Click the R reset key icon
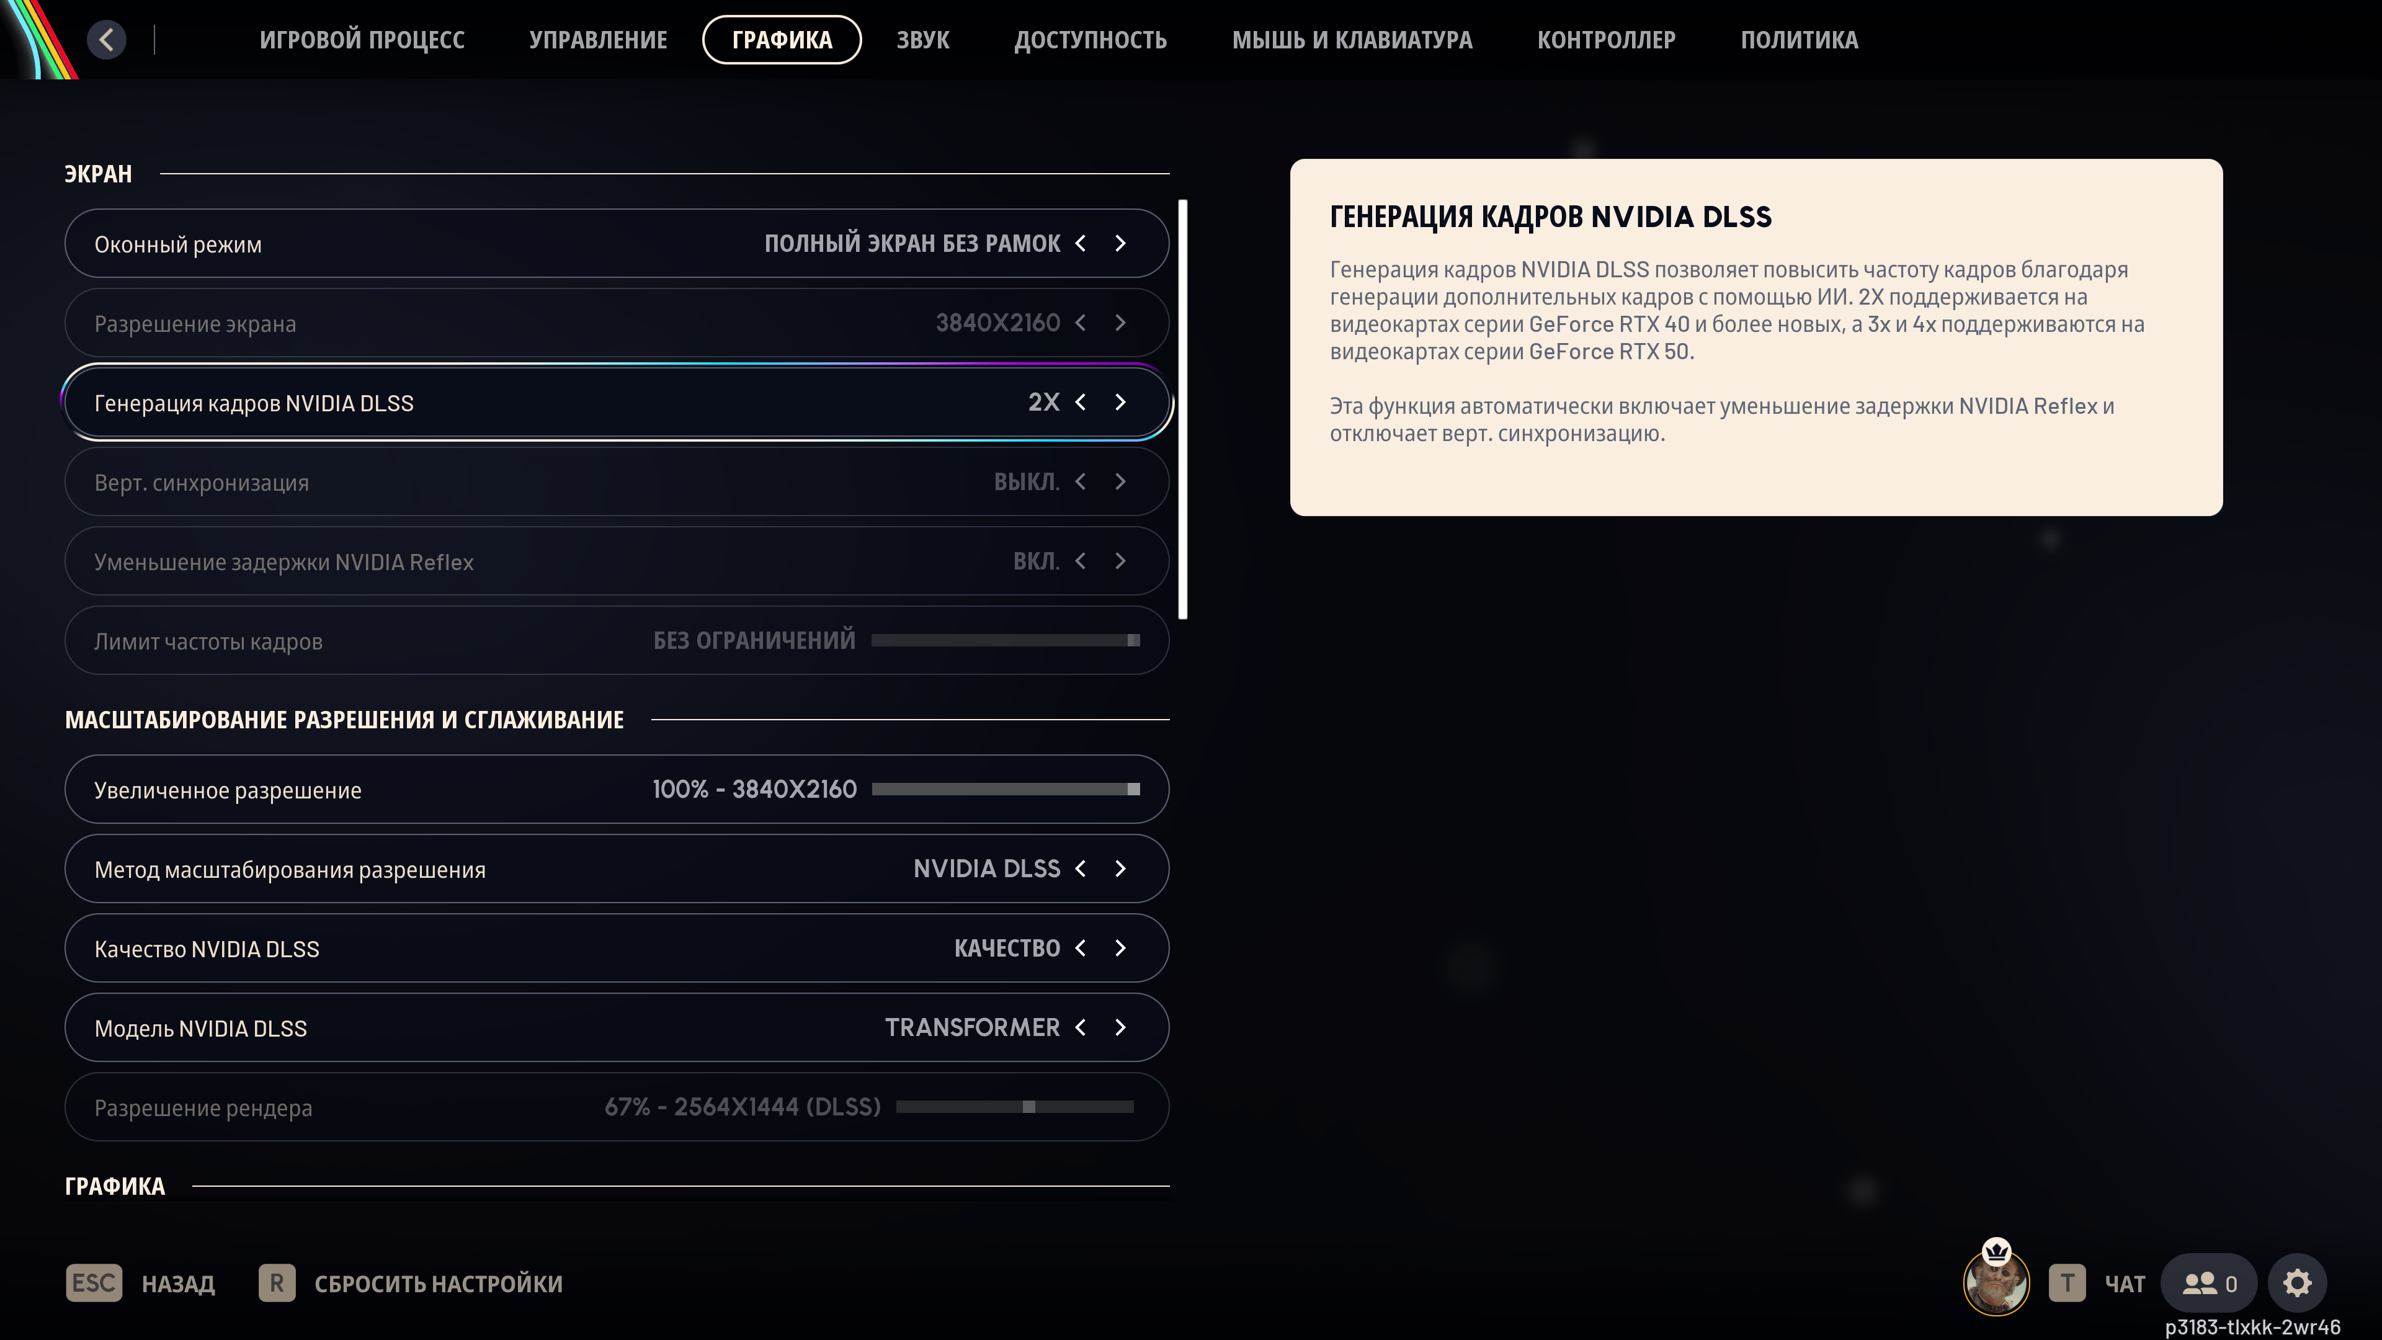Image resolution: width=2382 pixels, height=1340 pixels. (277, 1284)
